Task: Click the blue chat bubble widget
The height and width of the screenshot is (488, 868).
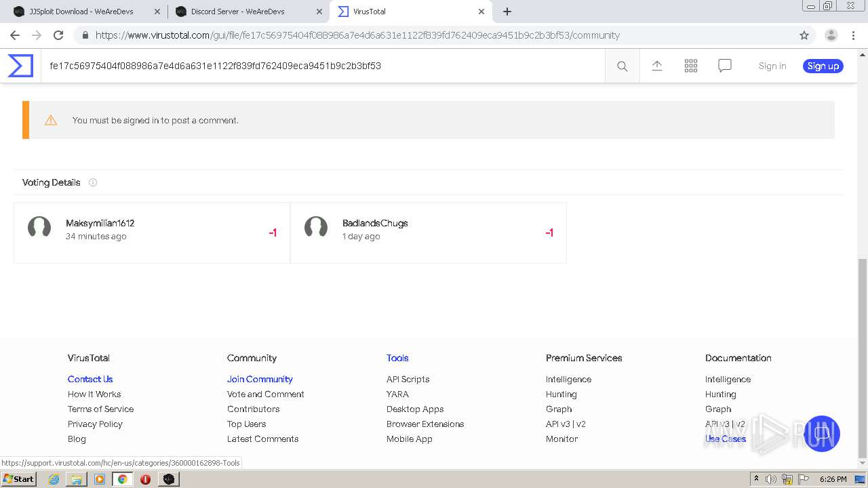Action: tap(822, 434)
